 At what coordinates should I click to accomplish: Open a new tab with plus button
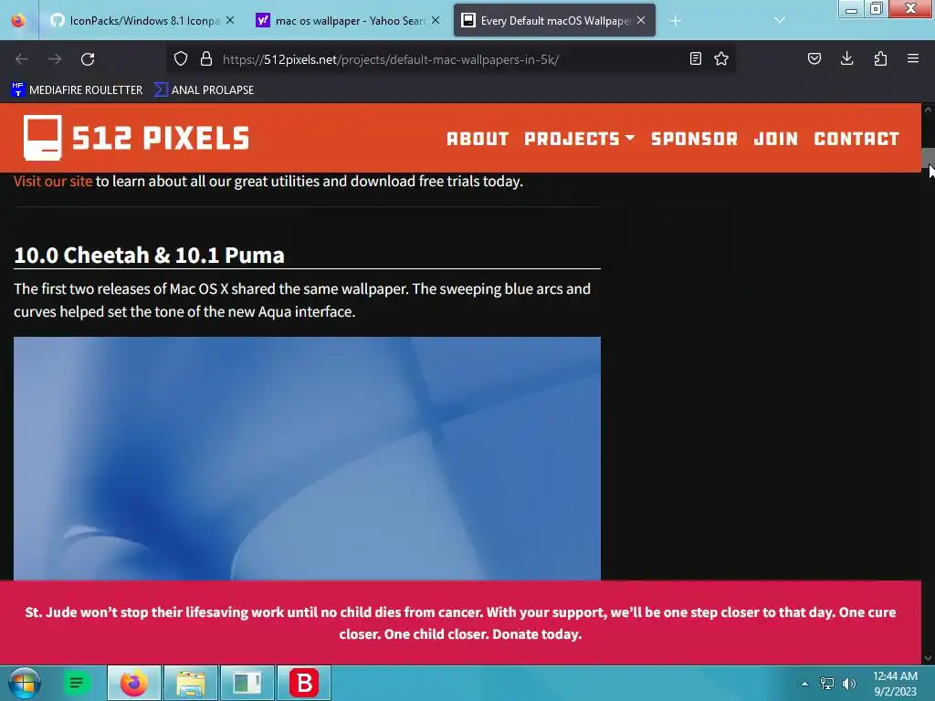point(676,21)
